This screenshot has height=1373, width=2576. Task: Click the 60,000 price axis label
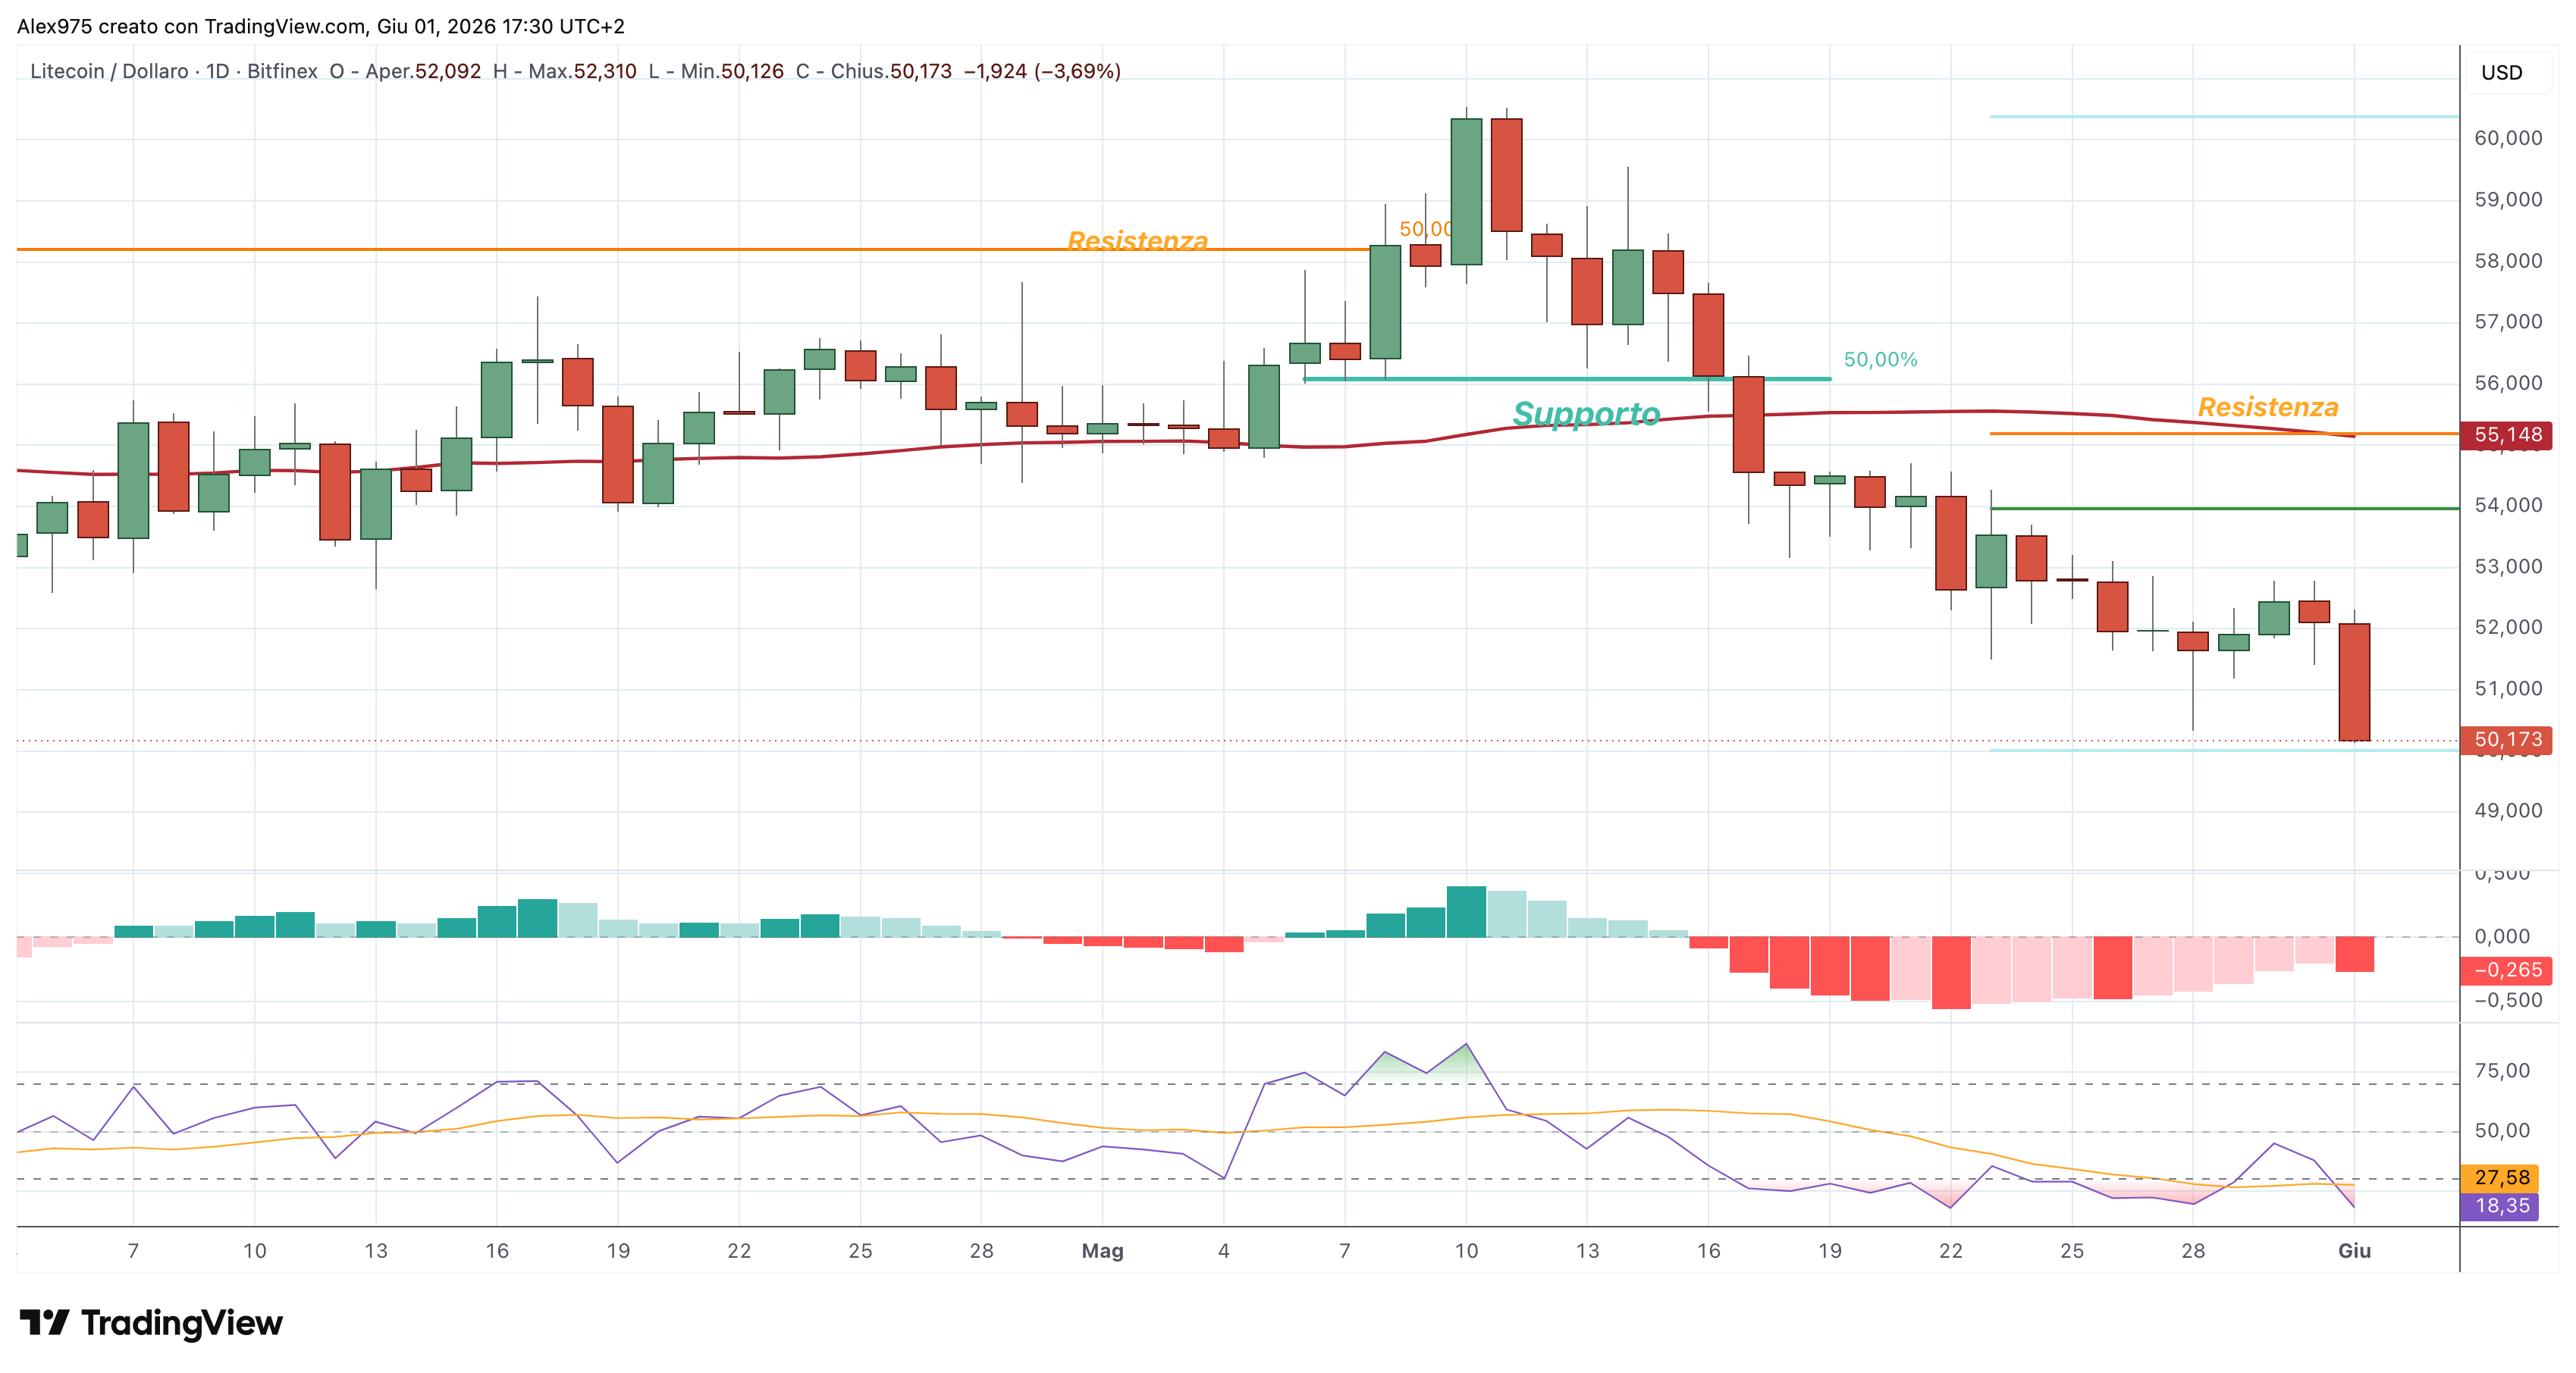(2508, 138)
